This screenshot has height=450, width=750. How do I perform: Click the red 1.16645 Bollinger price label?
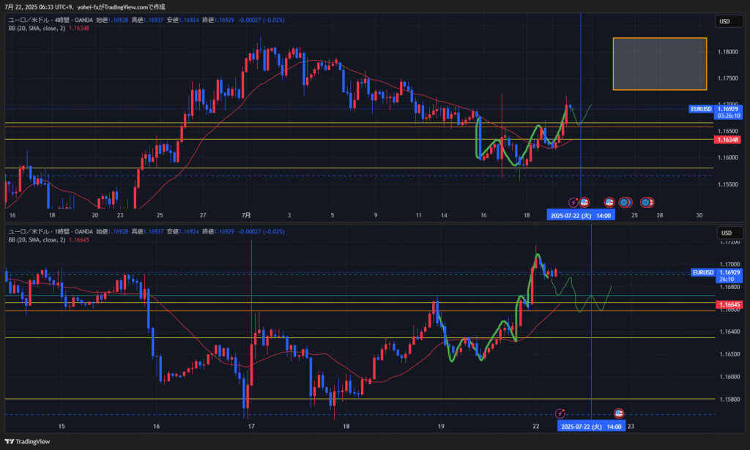(x=729, y=304)
